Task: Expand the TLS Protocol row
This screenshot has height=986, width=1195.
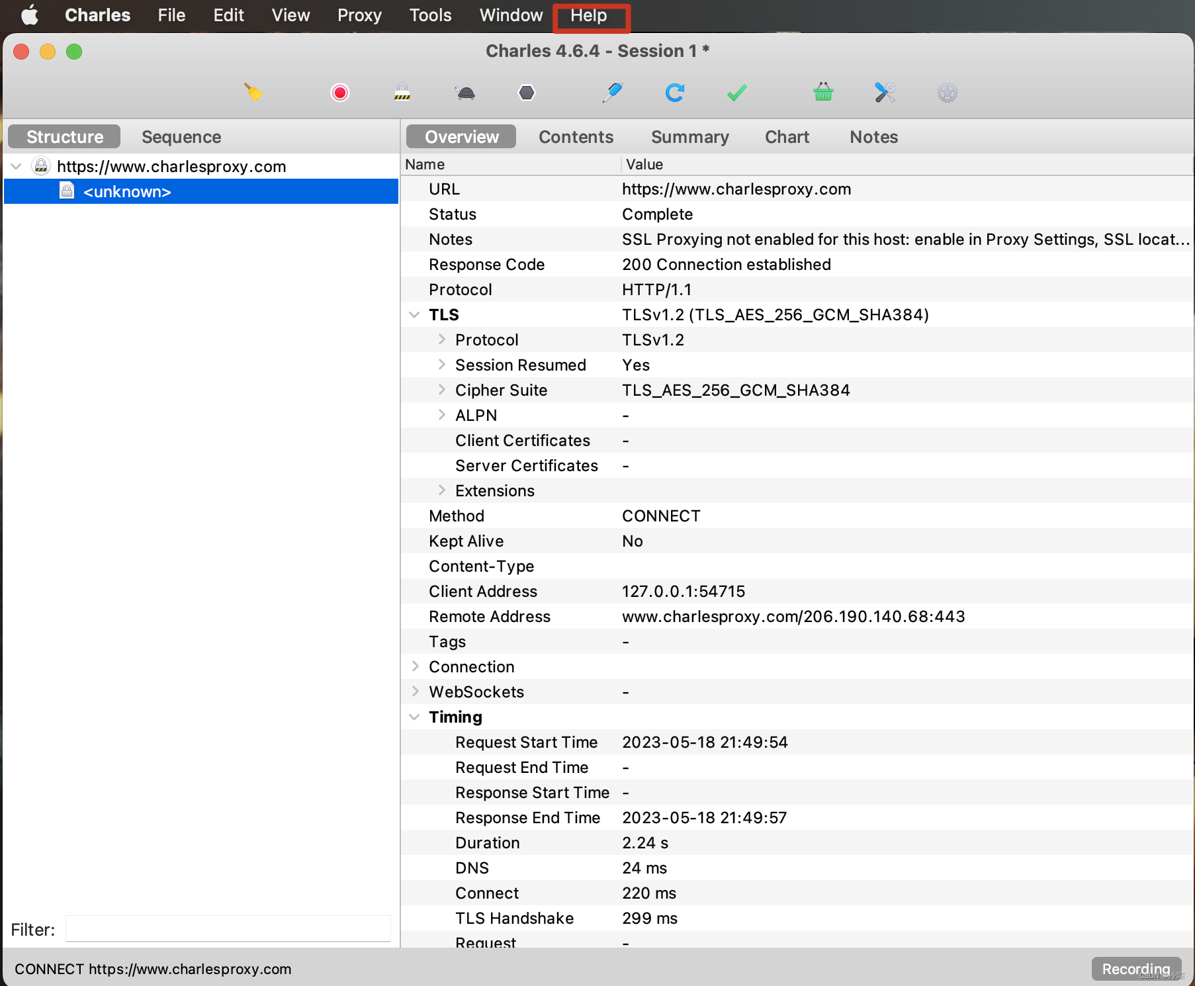Action: (x=441, y=339)
